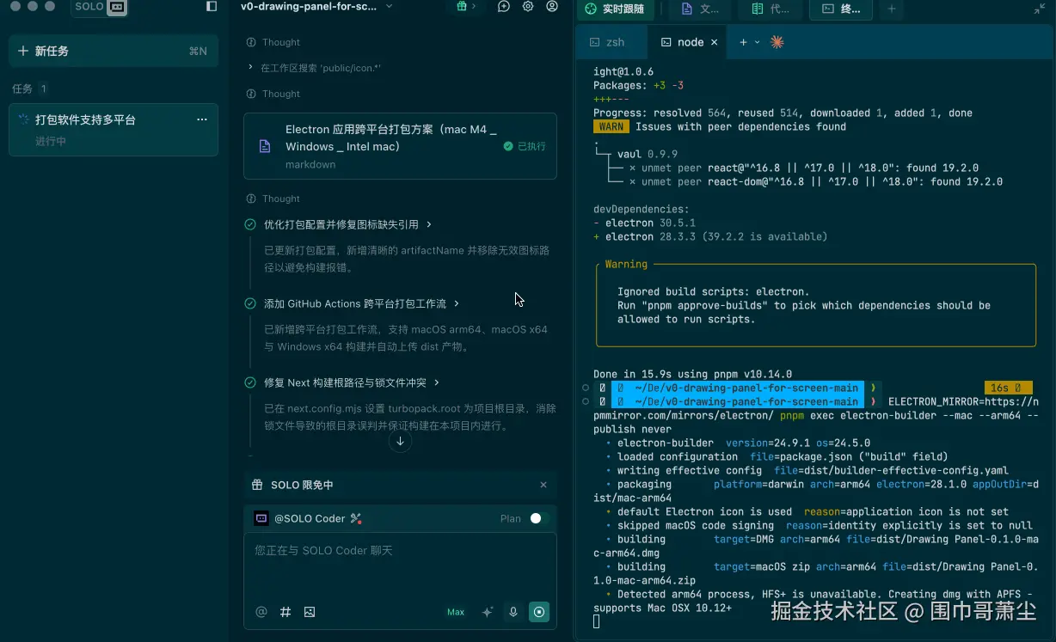Switch to the 实时跟随 tab
Screen dimensions: 1056x642
pos(615,9)
